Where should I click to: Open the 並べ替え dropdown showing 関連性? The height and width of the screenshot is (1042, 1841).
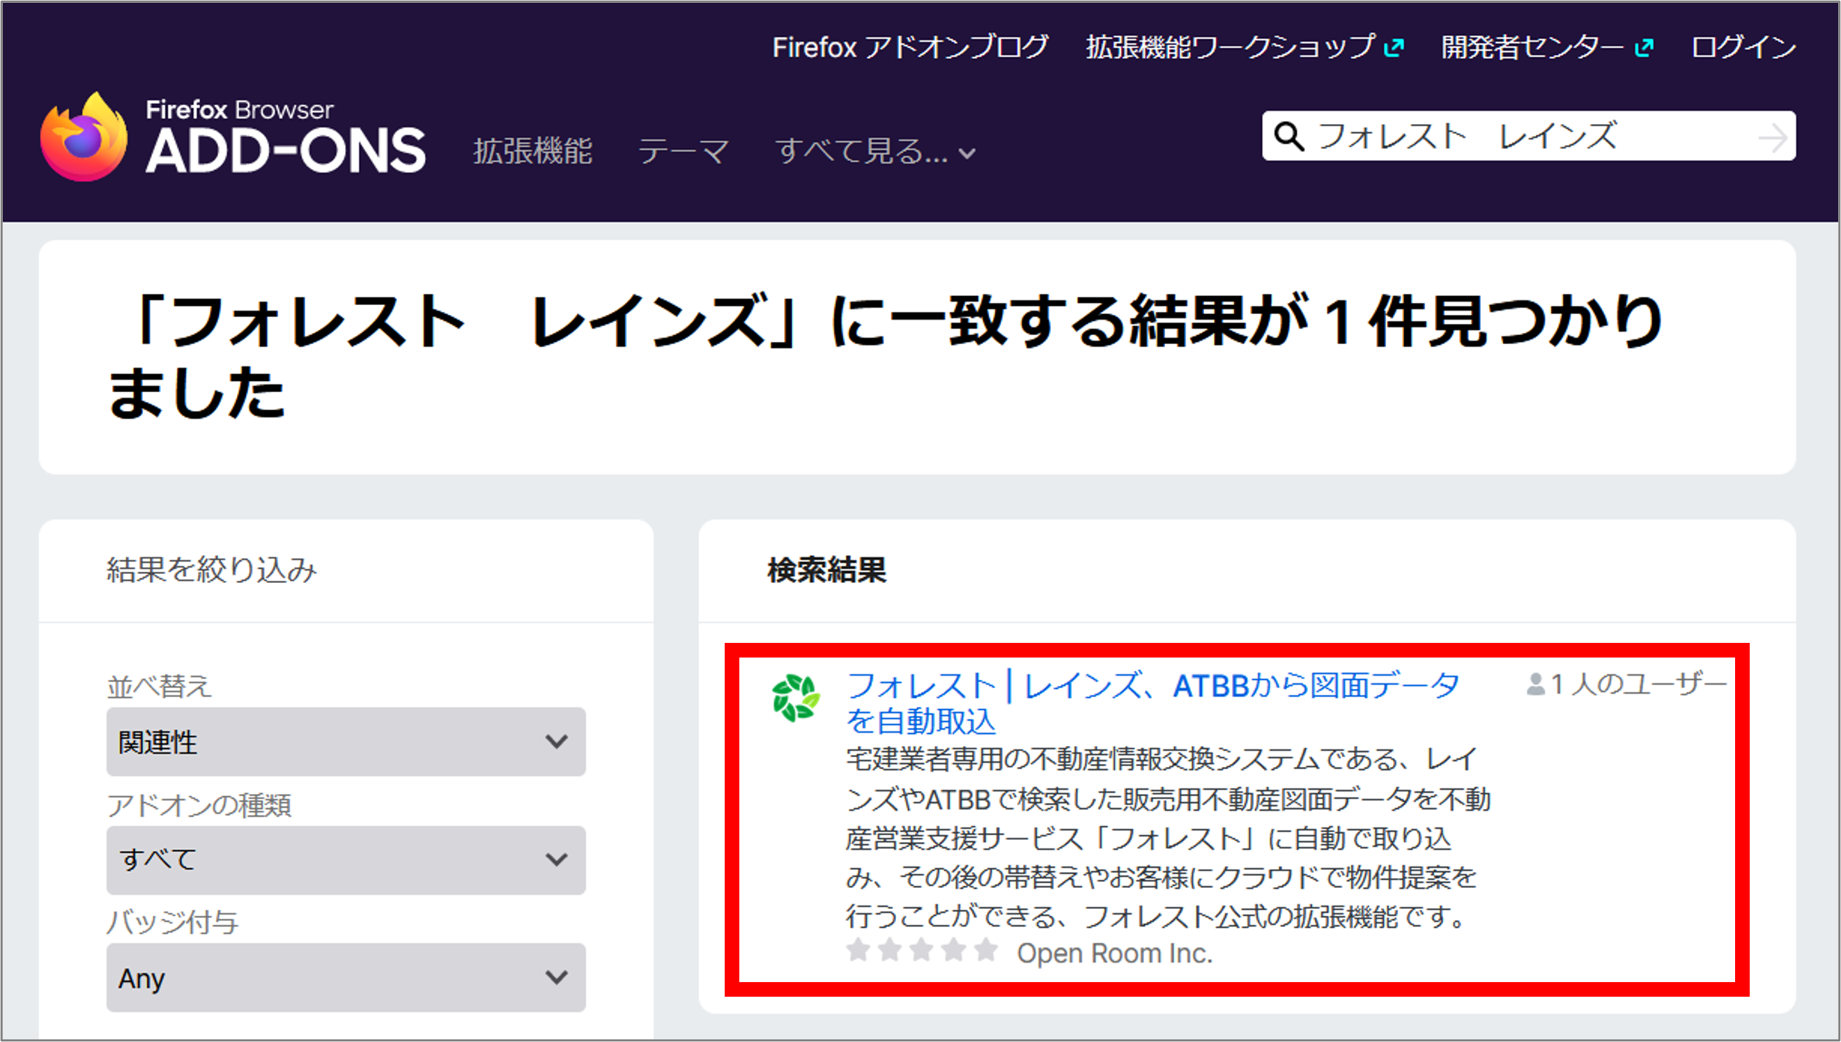[346, 741]
